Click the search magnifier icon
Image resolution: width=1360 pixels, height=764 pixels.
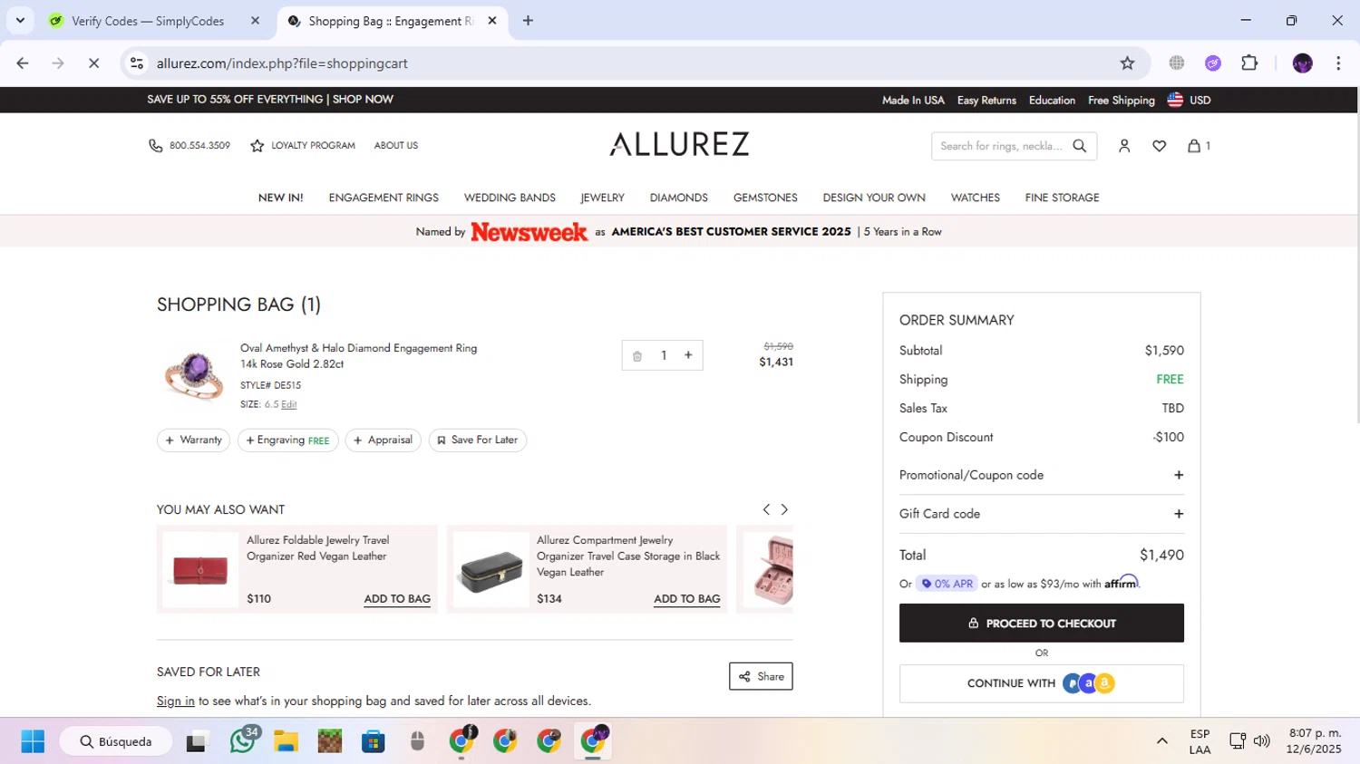[x=1079, y=146]
